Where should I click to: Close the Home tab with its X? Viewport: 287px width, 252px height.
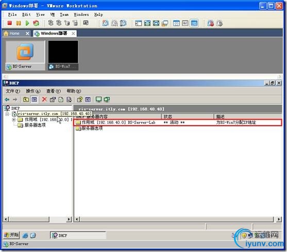pyautogui.click(x=27, y=33)
